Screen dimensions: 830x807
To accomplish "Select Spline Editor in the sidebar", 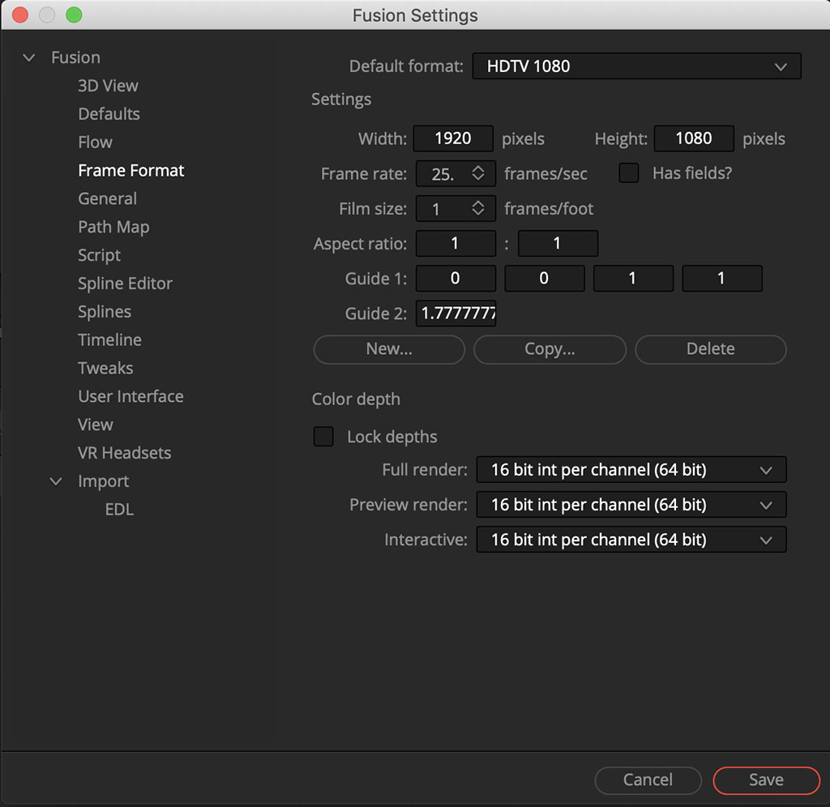I will click(x=126, y=284).
